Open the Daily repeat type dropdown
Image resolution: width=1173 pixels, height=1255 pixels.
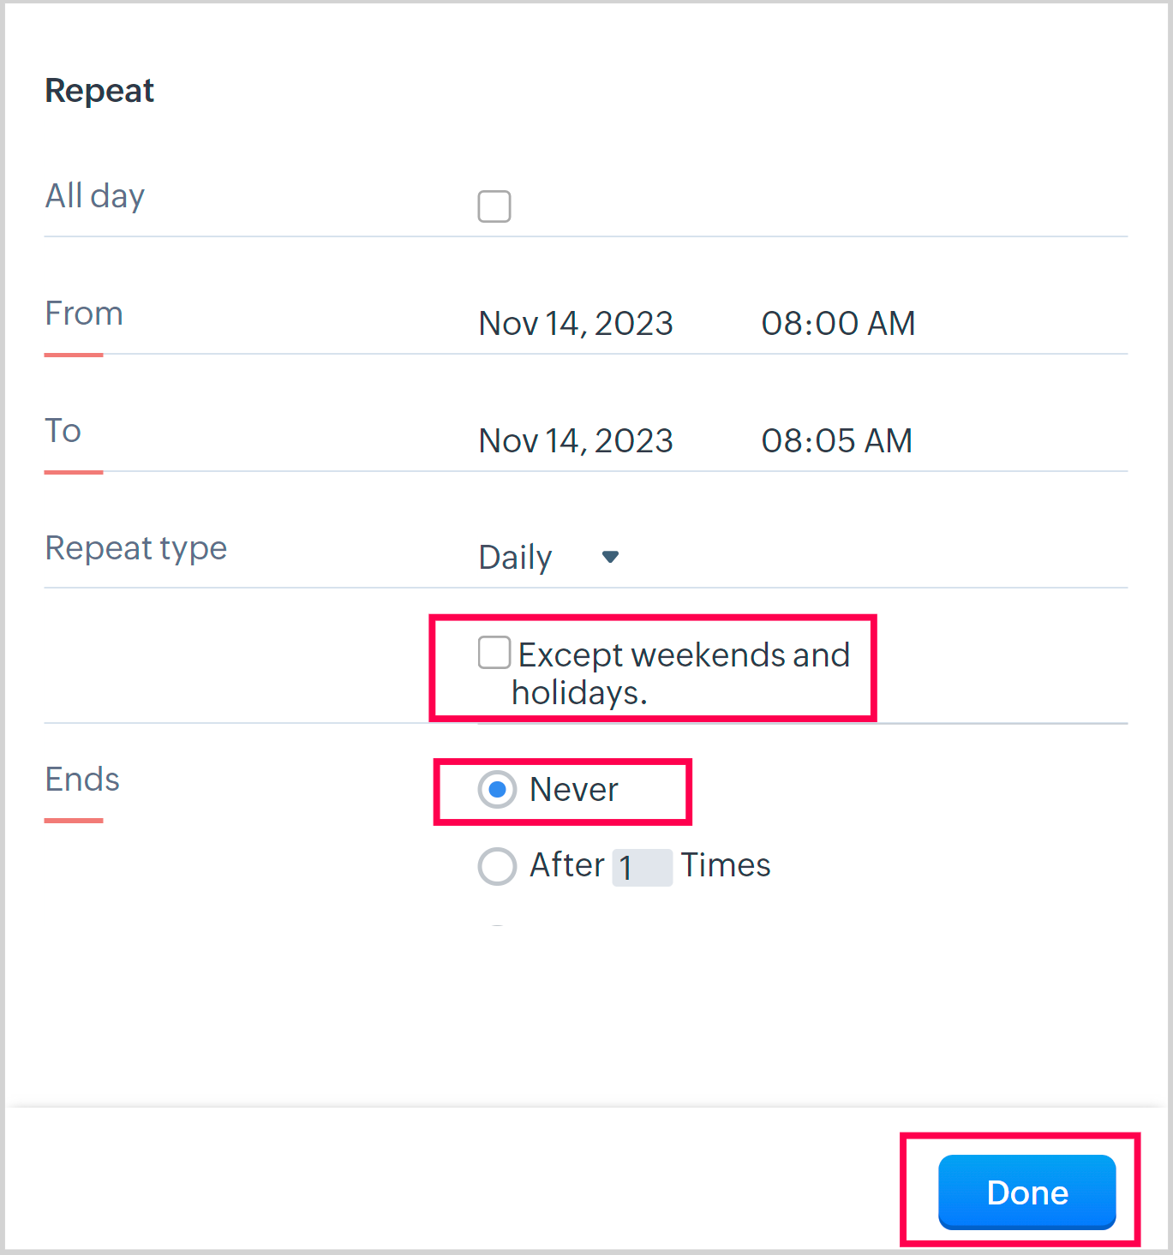tap(516, 558)
